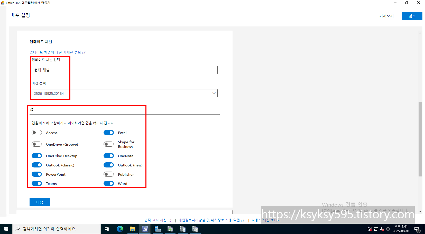425x234 pixels.
Task: Select the 업데이트 채널 section heading
Action: [41, 42]
